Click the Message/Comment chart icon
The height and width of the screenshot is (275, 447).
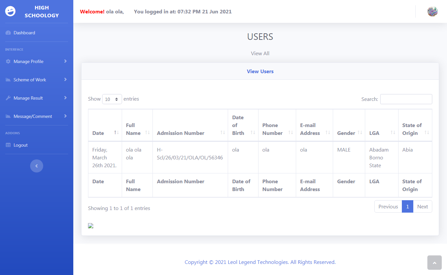[8, 116]
